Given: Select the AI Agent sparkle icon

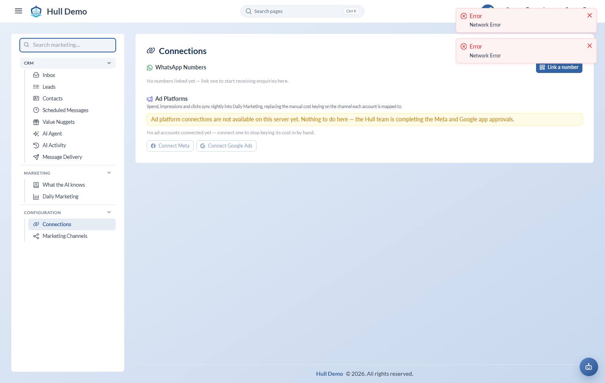Looking at the screenshot, I should coord(36,133).
